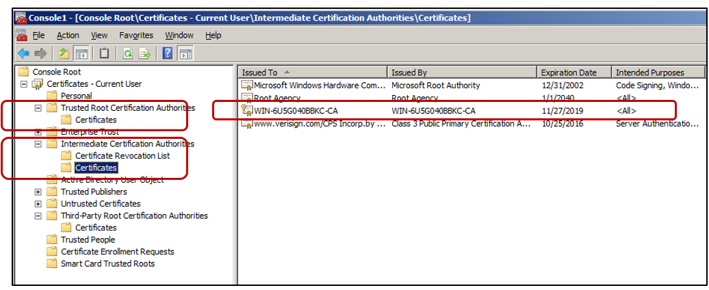Click the Back arrow toolbar icon
The image size is (709, 290).
[23, 53]
